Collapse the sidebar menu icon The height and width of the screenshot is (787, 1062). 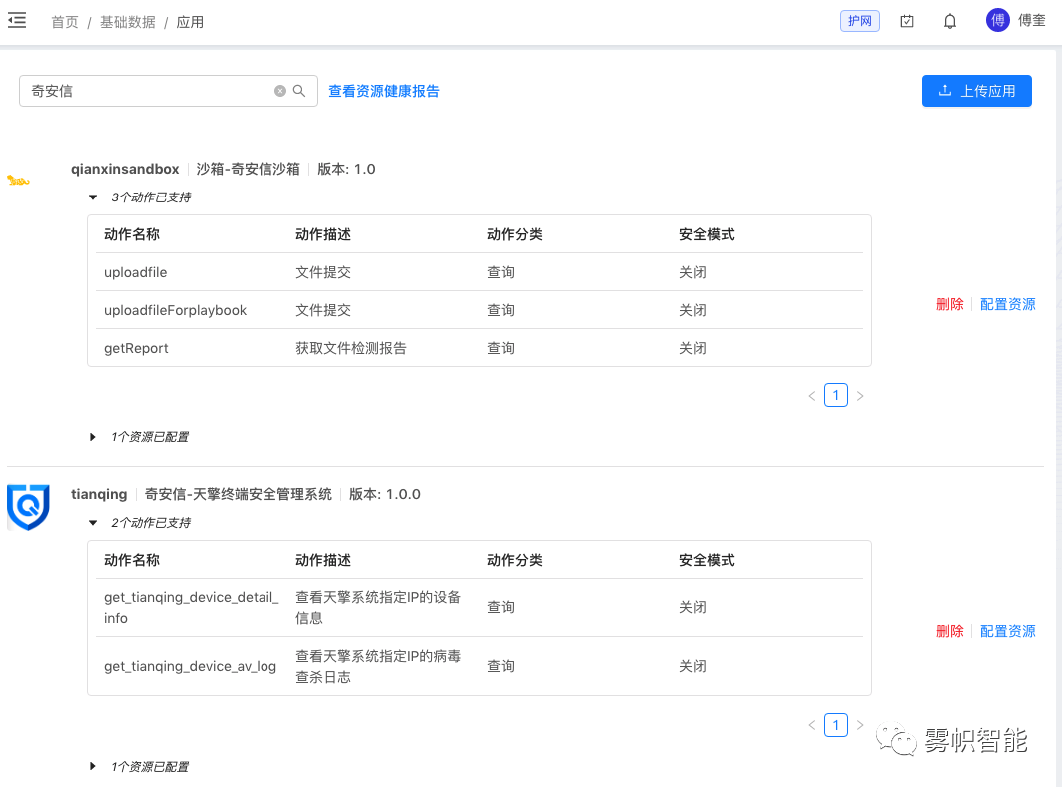pyautogui.click(x=17, y=20)
